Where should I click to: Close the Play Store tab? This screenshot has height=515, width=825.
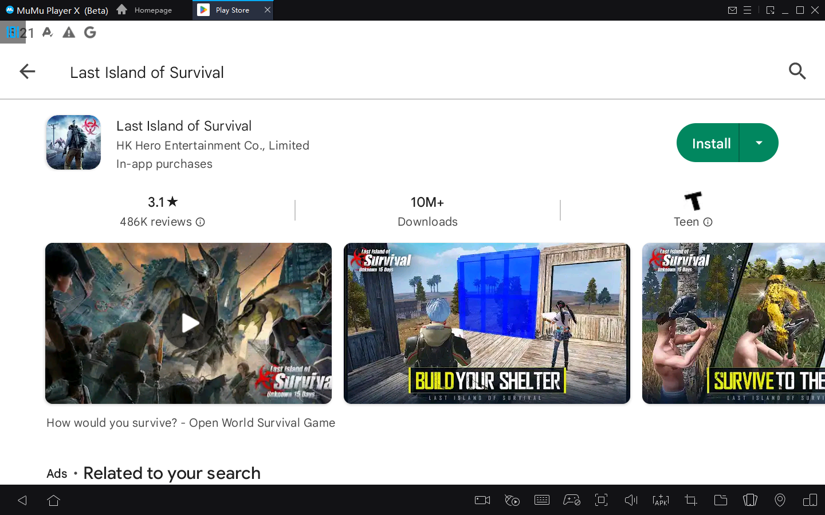(267, 10)
